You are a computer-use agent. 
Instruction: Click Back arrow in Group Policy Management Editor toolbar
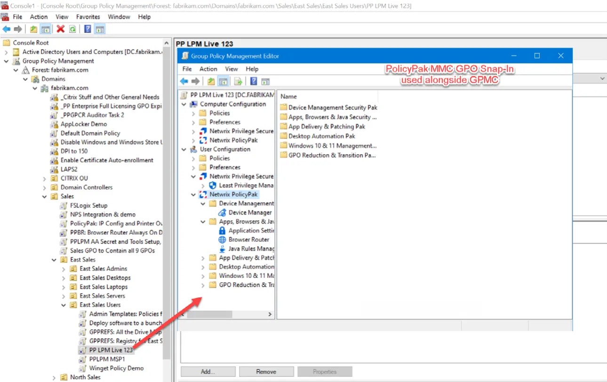(x=184, y=81)
